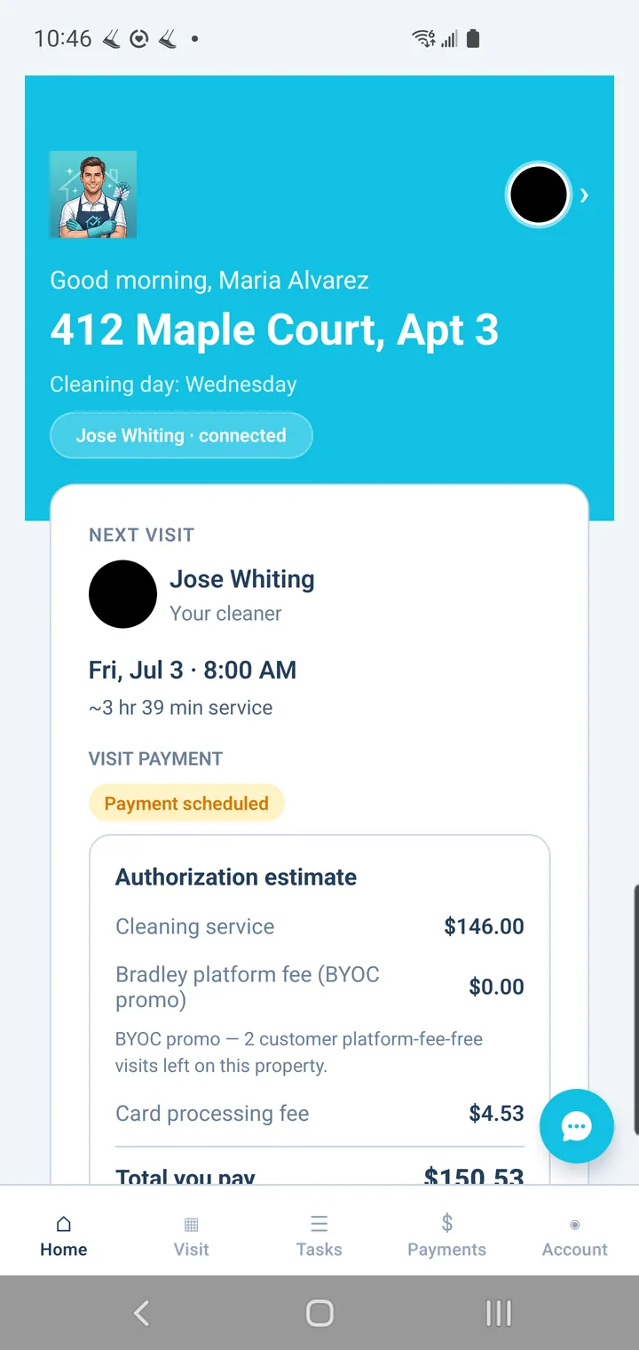Open the profile avatar in header
The width and height of the screenshot is (639, 1350).
(x=539, y=195)
